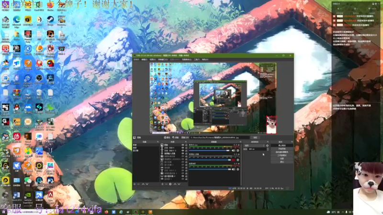Image resolution: width=383 pixels, height=215 pixels.
Task: Open transition properties gear icon
Action: point(267,146)
